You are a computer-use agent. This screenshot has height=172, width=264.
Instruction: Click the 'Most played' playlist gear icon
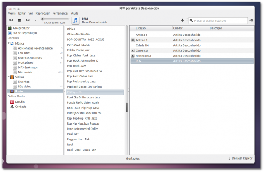tap(15, 63)
